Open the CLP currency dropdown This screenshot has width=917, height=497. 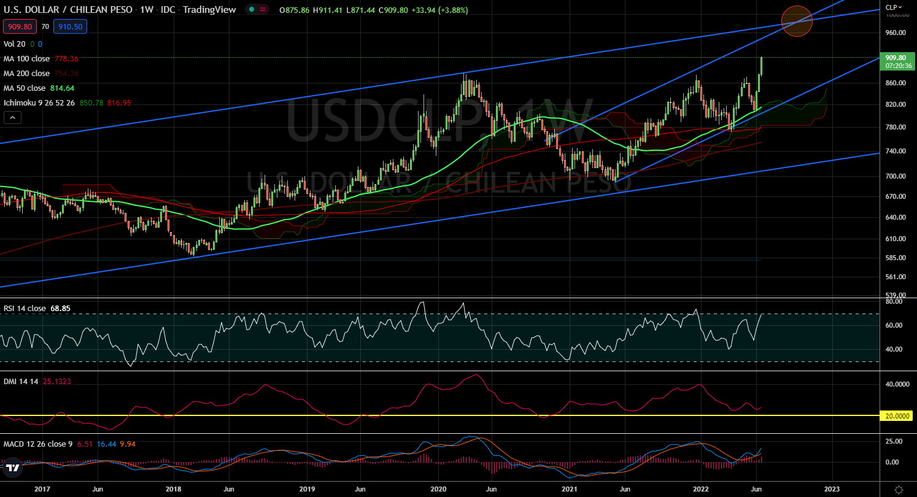coord(893,7)
